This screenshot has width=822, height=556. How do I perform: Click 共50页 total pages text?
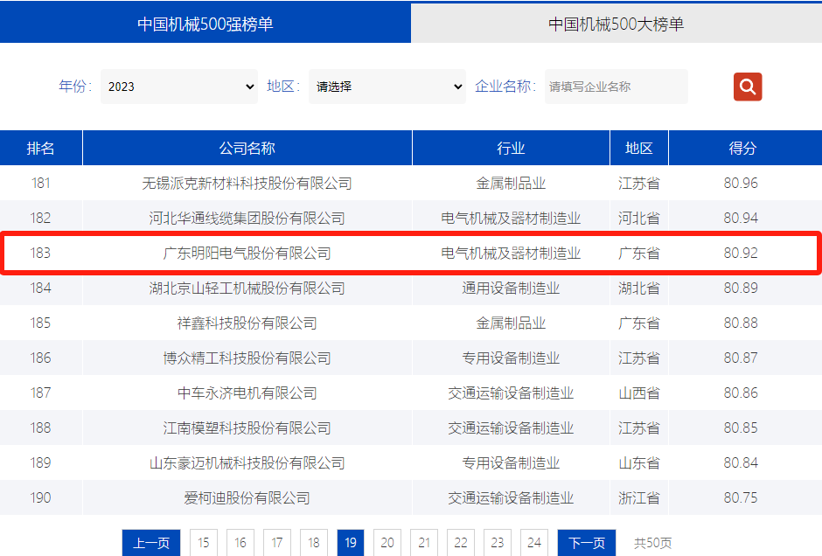pyautogui.click(x=652, y=543)
